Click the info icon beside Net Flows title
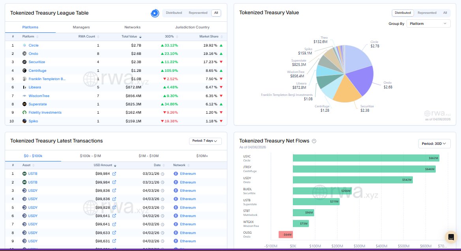The width and height of the screenshot is (461, 251). click(314, 141)
